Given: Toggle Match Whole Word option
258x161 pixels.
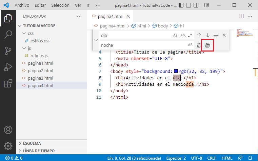Looking at the screenshot, I should click(x=183, y=35).
